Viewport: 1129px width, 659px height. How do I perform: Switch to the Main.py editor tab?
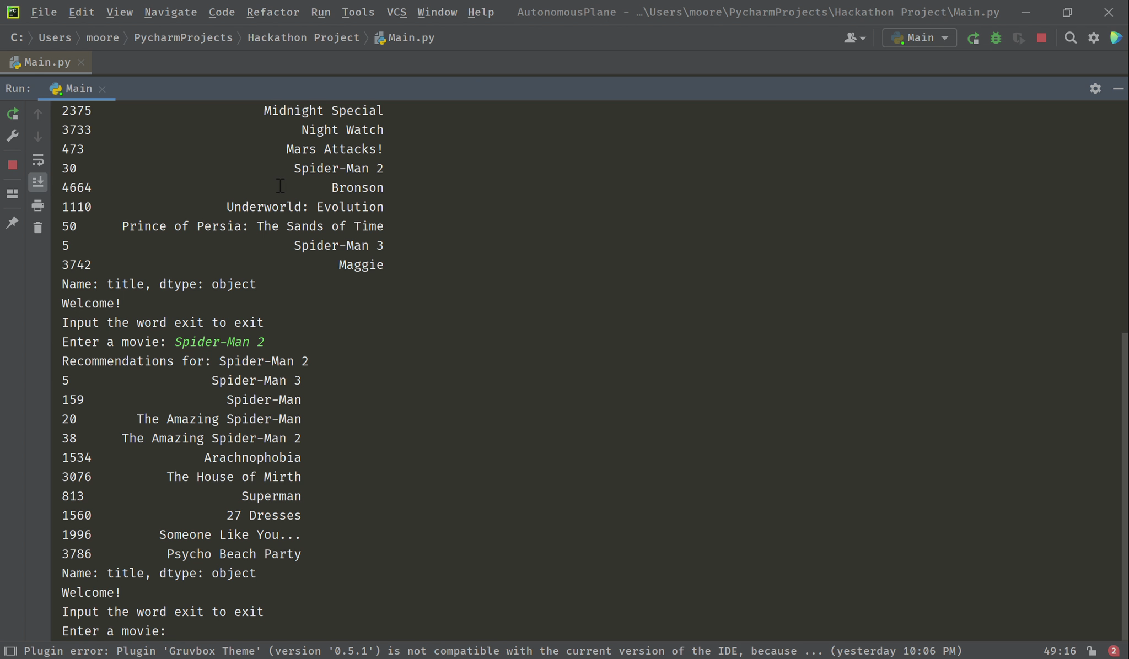point(46,62)
